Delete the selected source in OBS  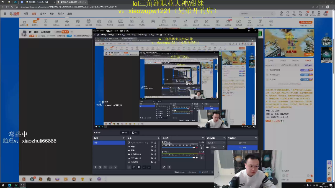[134, 167]
